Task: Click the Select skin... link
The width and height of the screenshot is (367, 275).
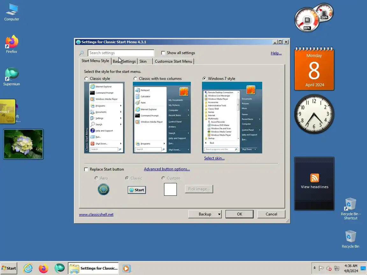Action: coord(214,158)
